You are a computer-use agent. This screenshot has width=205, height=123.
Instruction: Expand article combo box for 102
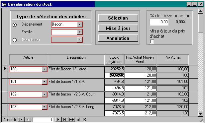tap(44, 94)
